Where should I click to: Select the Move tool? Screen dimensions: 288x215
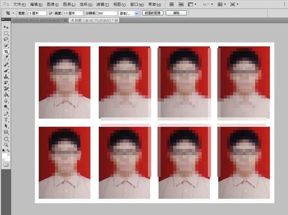pyautogui.click(x=6, y=27)
